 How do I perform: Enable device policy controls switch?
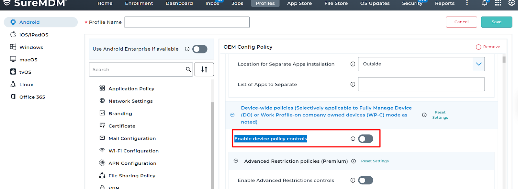coord(366,139)
